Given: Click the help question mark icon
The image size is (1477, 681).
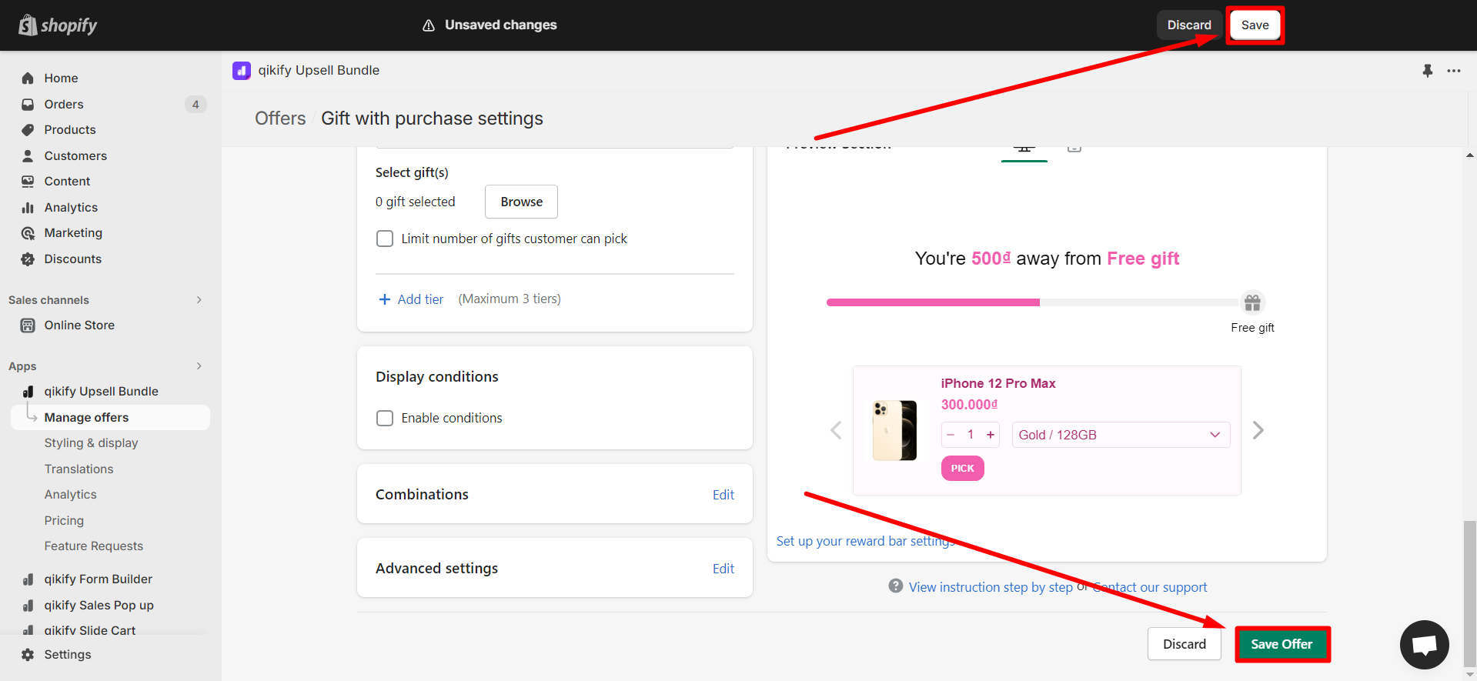Looking at the screenshot, I should coord(895,586).
